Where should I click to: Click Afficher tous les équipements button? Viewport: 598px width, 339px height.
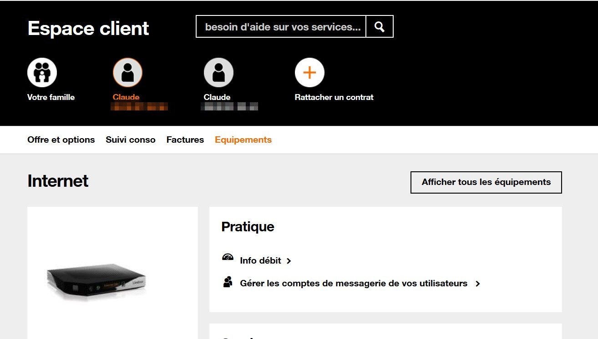point(486,182)
